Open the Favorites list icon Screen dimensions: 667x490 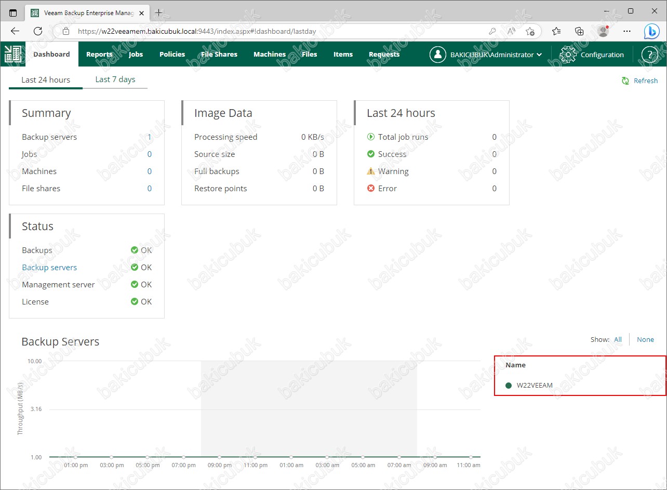[556, 31]
